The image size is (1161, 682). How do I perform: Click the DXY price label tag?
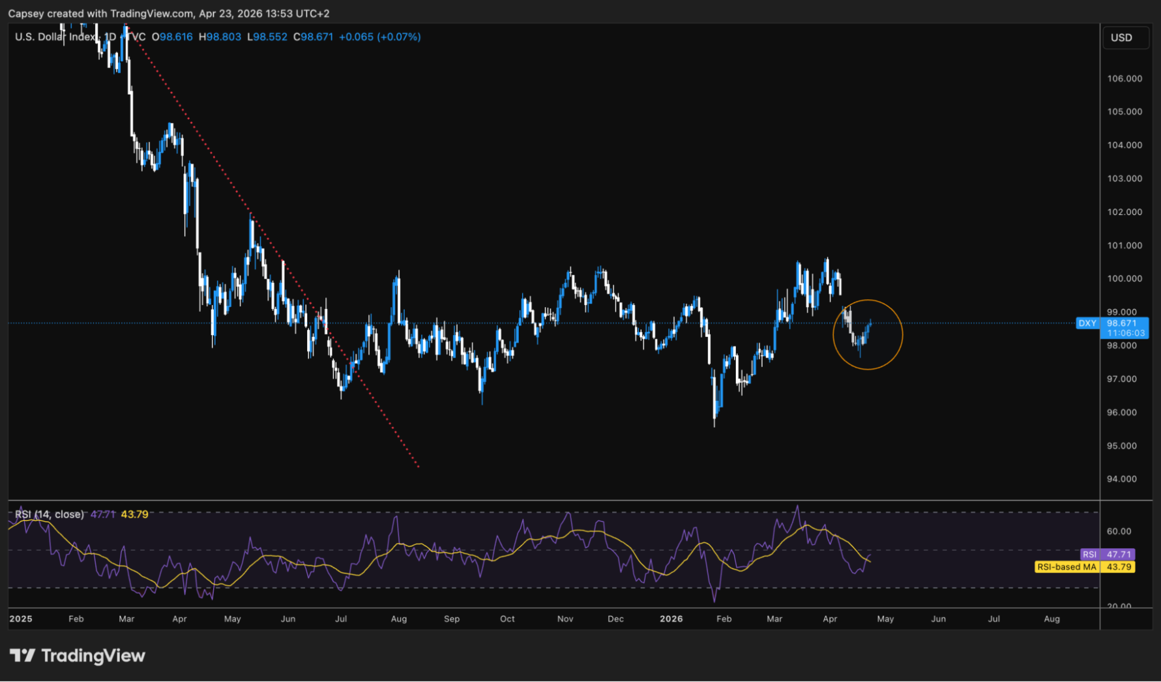[x=1087, y=324]
